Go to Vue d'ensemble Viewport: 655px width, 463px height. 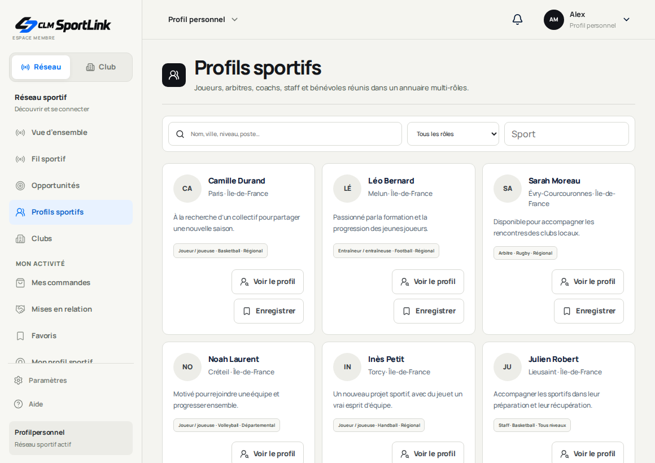point(71,133)
